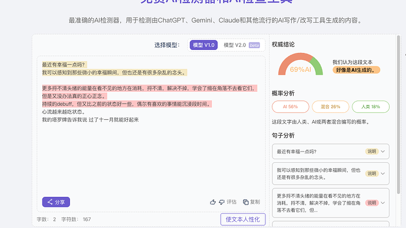The image size is (406, 228).
Task: Click red line 持续的debuff
Action: click(x=127, y=104)
